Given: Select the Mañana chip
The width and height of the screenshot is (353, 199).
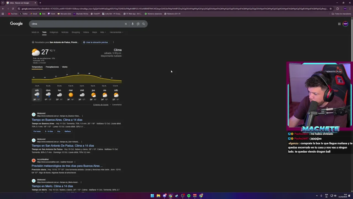Looking at the screenshot, I should click(x=68, y=131).
